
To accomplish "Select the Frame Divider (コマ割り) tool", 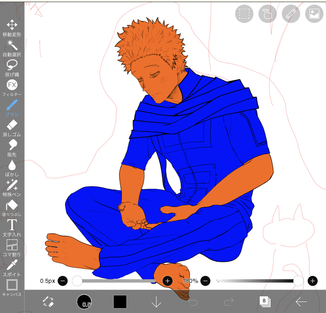I will pos(12,248).
